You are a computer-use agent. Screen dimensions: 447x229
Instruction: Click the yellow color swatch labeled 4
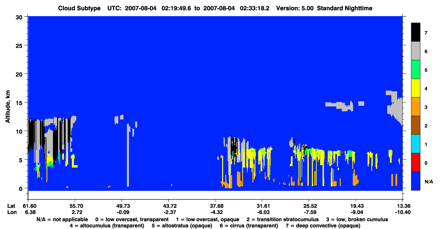click(416, 88)
